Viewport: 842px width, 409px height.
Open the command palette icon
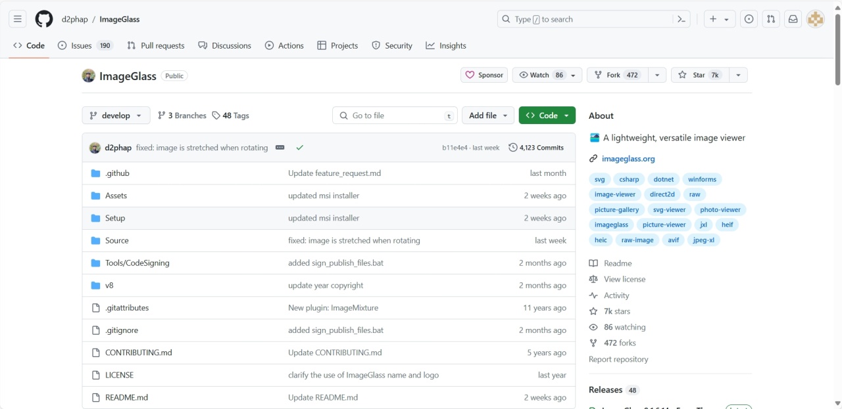coord(681,19)
